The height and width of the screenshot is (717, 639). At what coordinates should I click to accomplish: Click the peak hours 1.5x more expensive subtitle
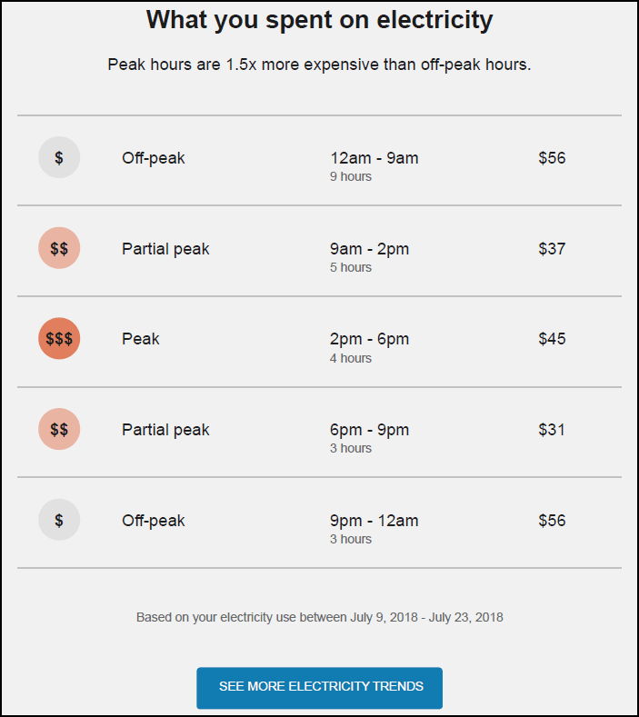(319, 65)
